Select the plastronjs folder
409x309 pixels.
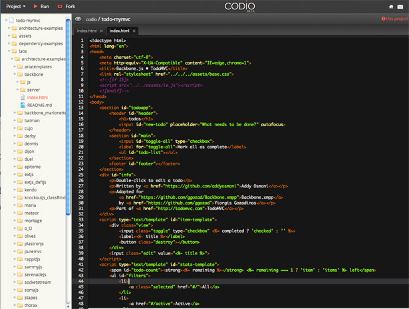34,244
